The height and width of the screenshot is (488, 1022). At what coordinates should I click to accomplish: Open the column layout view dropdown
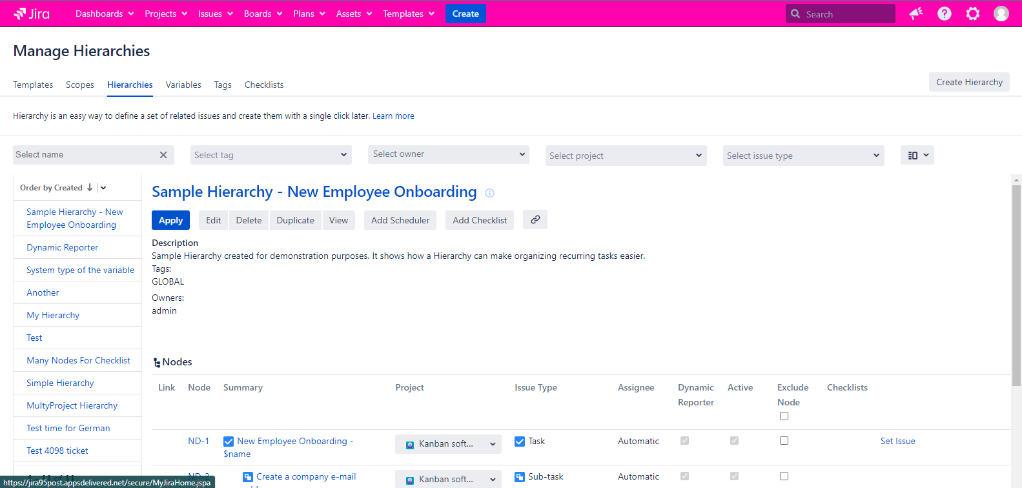917,155
